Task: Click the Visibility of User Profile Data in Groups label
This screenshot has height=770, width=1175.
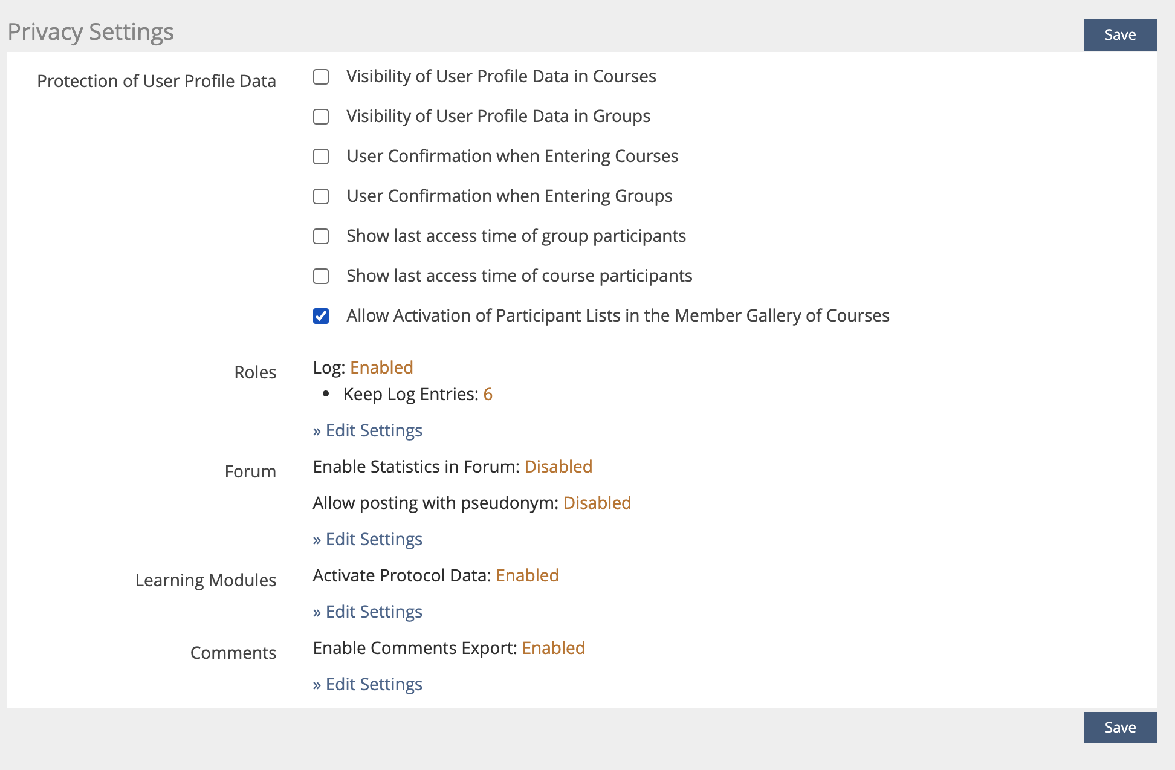Action: [498, 116]
